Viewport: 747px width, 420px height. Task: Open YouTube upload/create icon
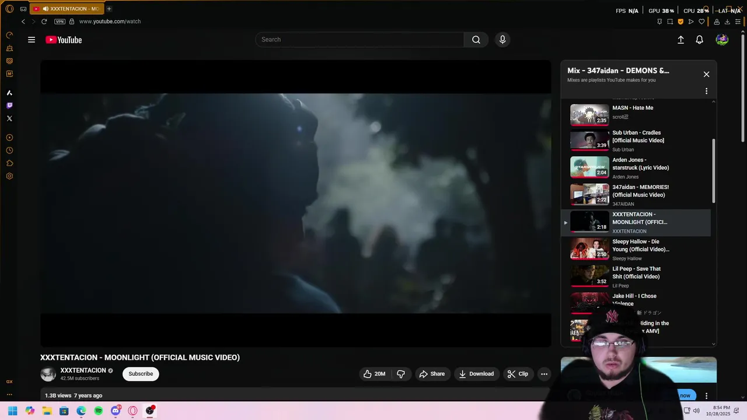coord(680,40)
